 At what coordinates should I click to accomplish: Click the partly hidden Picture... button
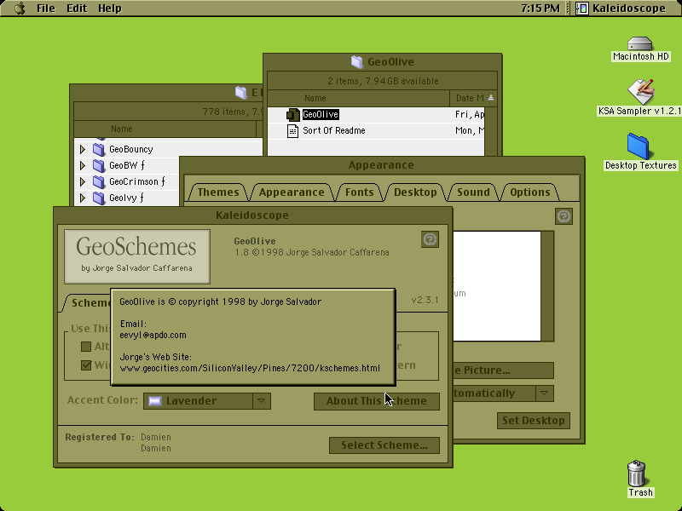[x=503, y=370]
